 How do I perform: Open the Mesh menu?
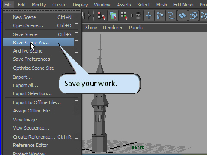click(162, 5)
